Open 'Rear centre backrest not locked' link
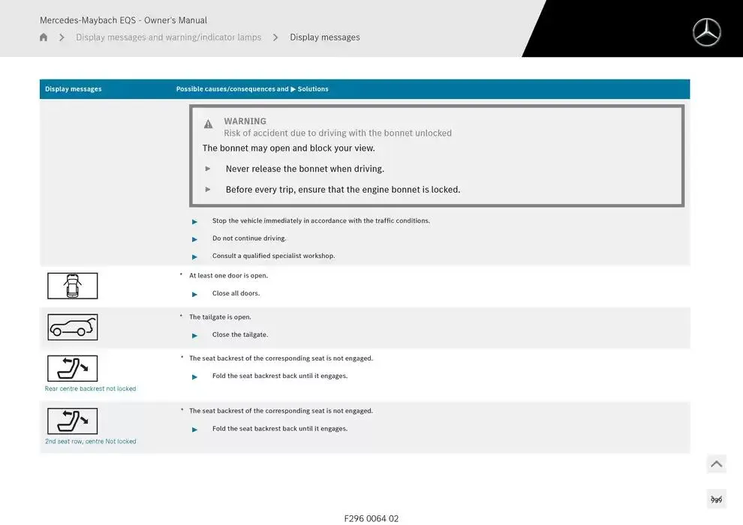743x525 pixels. click(90, 388)
